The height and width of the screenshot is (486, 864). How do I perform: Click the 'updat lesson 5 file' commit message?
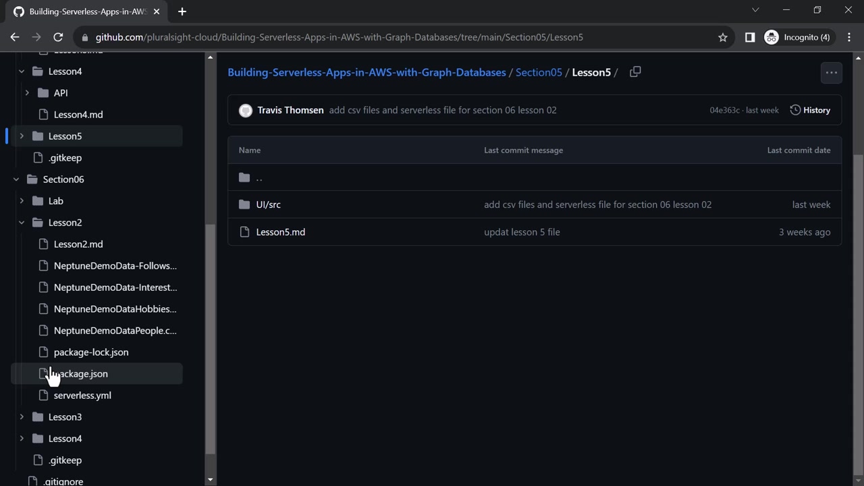click(522, 232)
